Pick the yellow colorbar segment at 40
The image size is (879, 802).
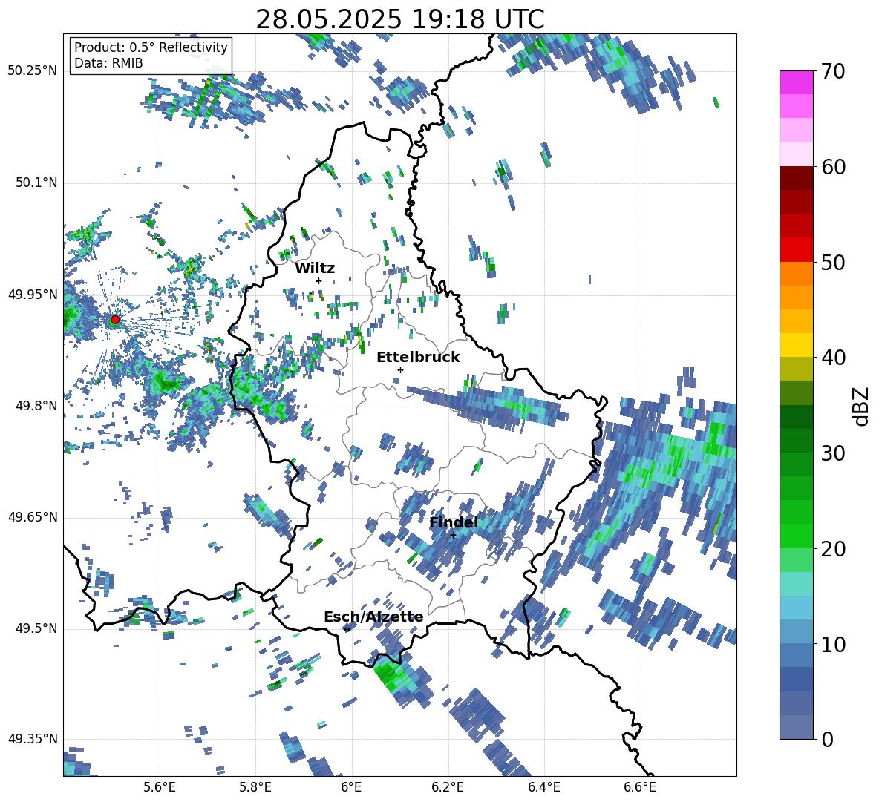coord(796,345)
